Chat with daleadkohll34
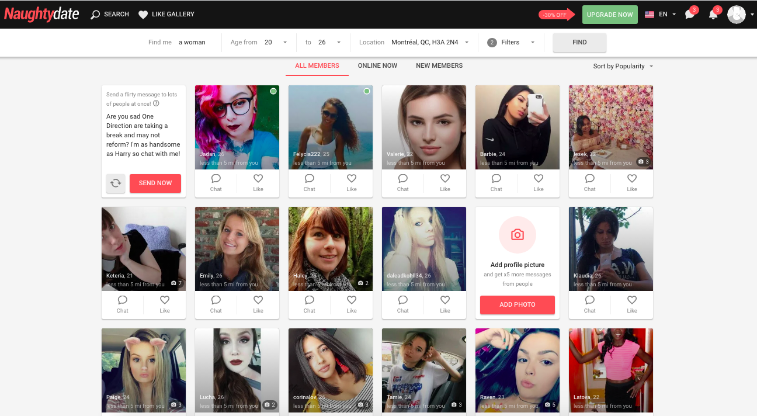 (x=402, y=304)
